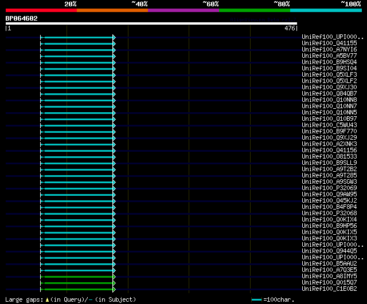Screen dimensions: 367x304
Task: Click the orange ~40% identity legend segment
Action: coord(112,10)
